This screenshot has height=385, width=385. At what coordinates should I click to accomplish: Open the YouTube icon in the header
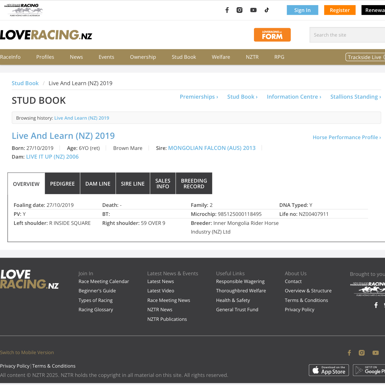253,10
